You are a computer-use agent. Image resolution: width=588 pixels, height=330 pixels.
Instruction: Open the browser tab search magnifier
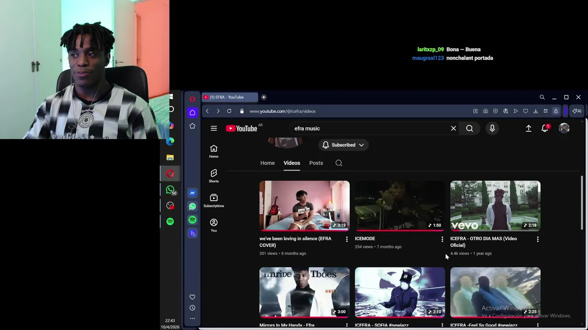click(542, 97)
